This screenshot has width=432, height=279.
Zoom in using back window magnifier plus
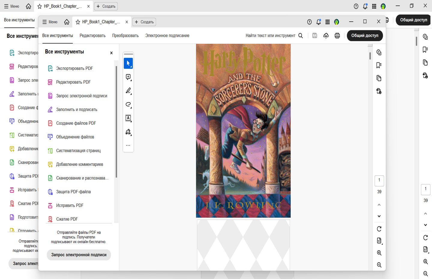point(425,262)
